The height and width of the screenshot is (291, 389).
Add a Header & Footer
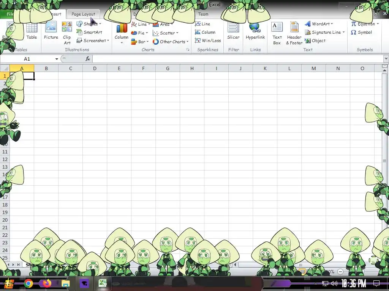point(294,34)
